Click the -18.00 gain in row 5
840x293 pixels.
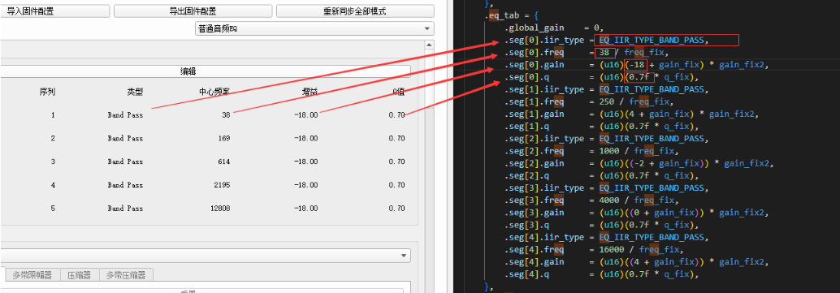306,208
